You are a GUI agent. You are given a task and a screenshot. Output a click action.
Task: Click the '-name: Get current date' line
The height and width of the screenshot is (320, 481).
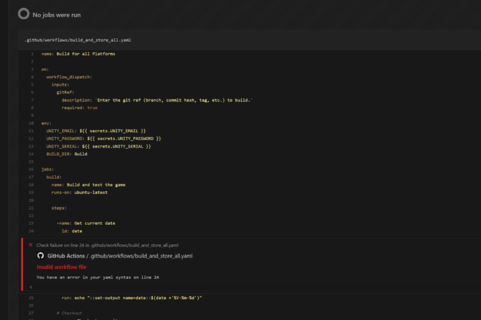pos(86,223)
